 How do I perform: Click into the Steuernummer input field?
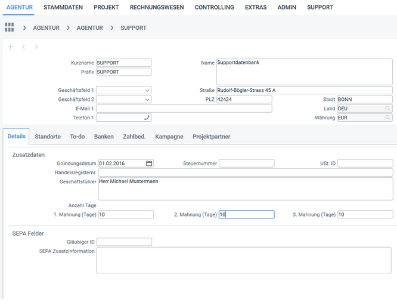pyautogui.click(x=246, y=164)
